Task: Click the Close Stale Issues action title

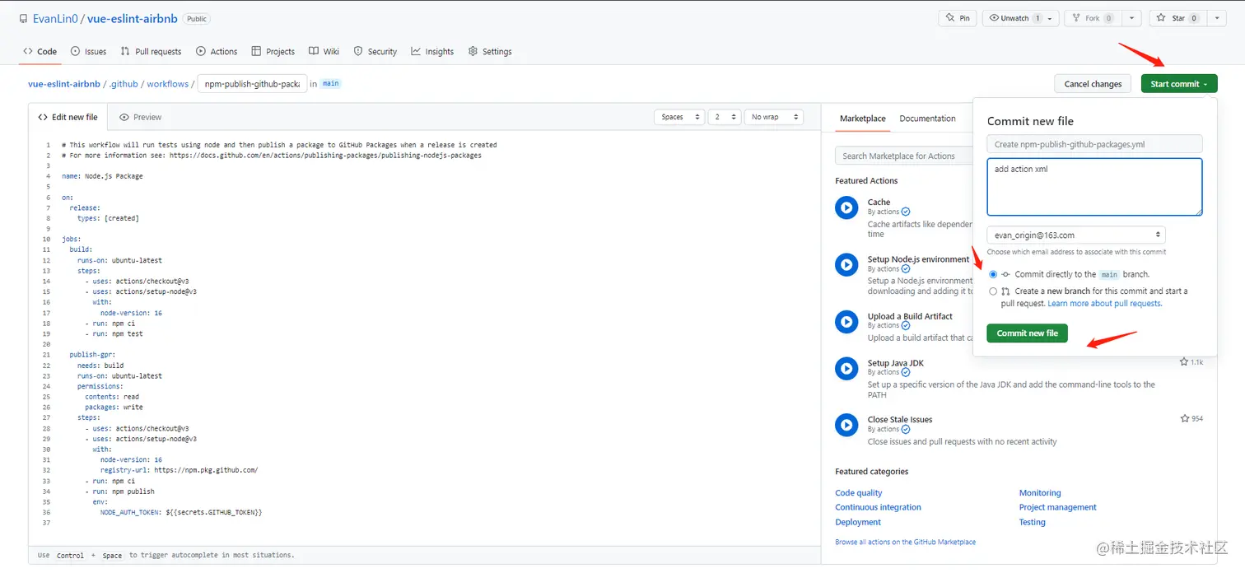Action: click(900, 419)
